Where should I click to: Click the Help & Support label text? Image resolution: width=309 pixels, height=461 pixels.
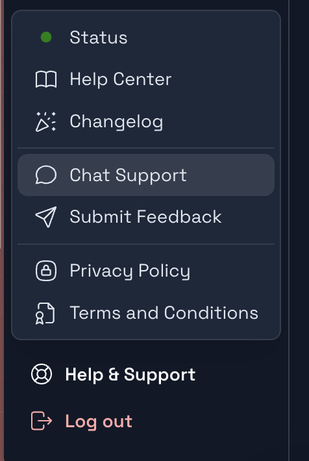pyautogui.click(x=130, y=375)
